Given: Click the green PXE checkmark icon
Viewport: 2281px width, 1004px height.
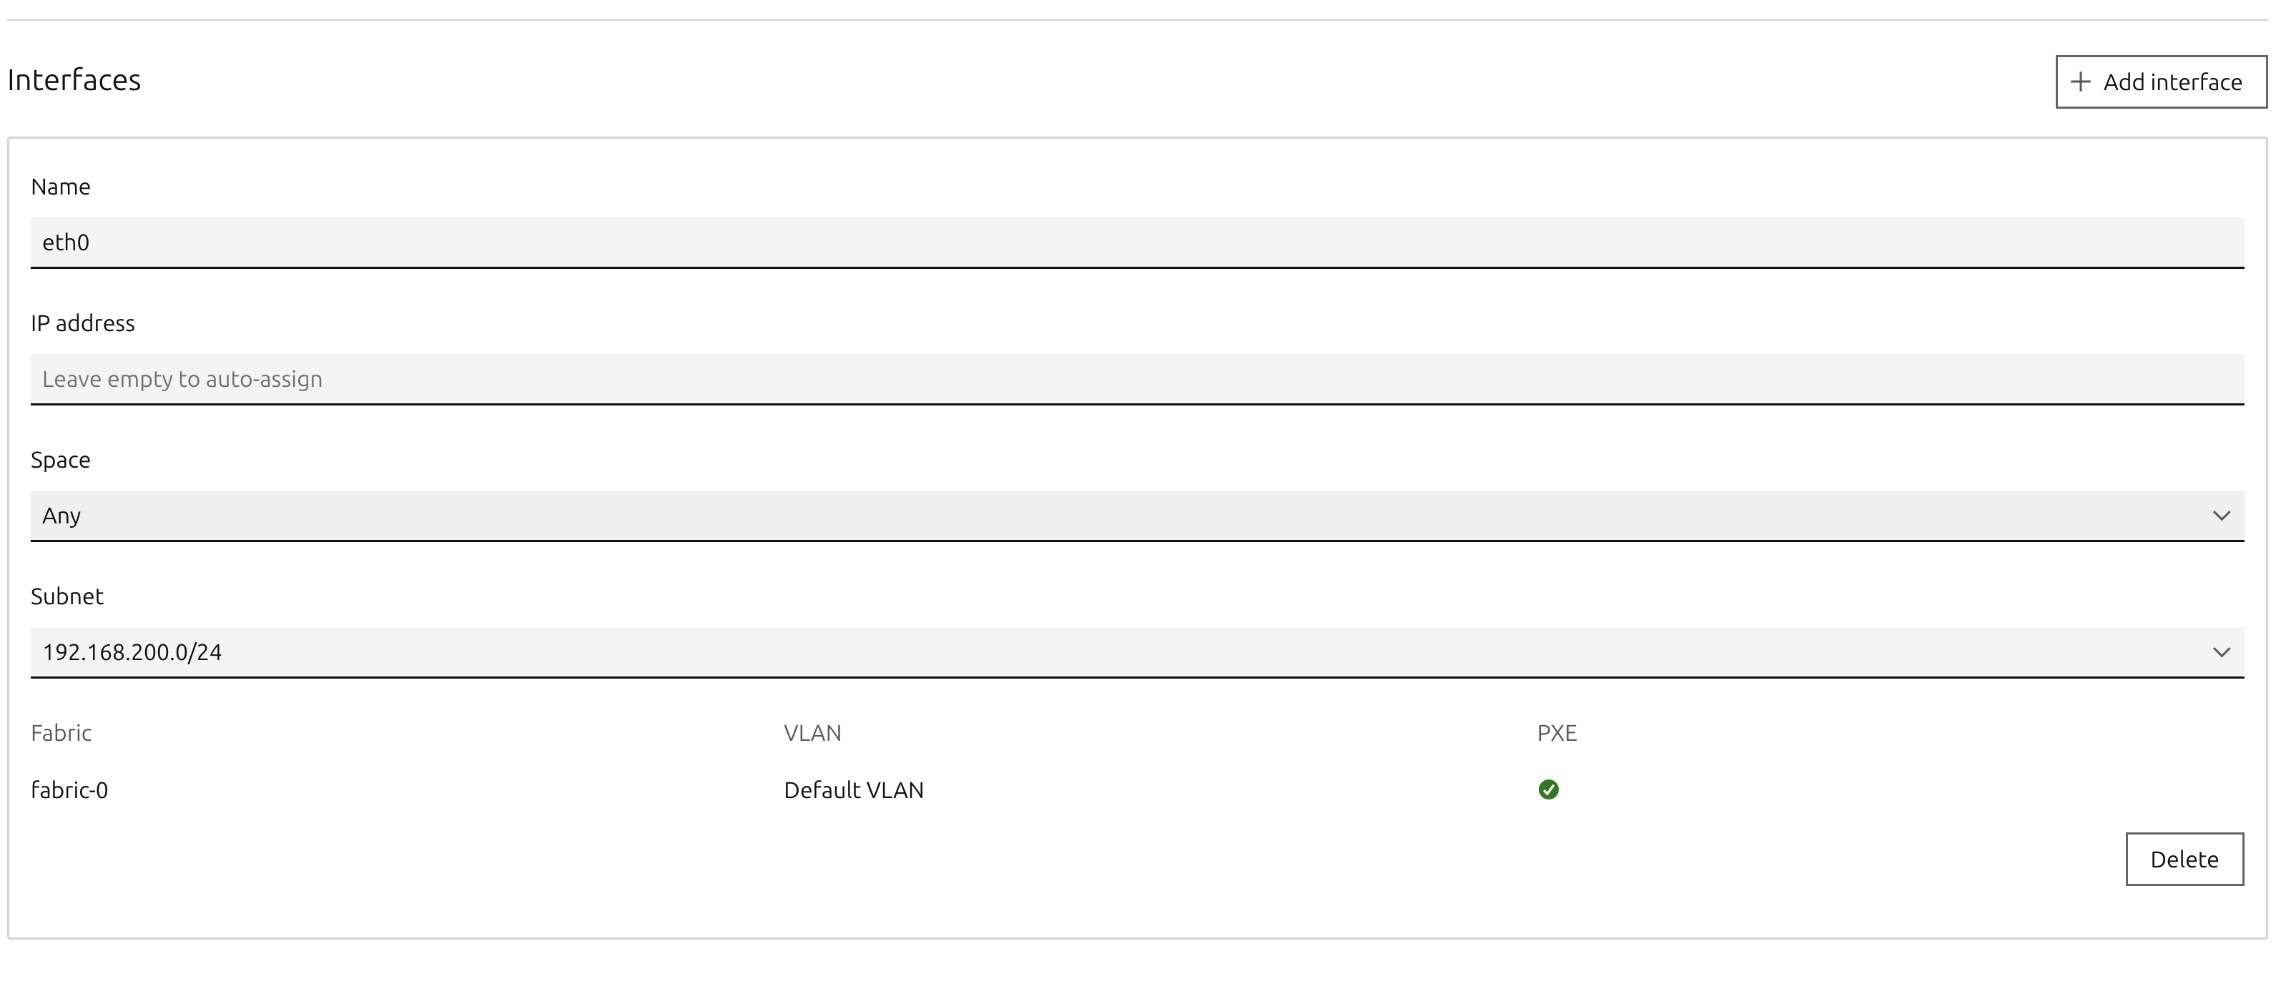Looking at the screenshot, I should pos(1548,789).
